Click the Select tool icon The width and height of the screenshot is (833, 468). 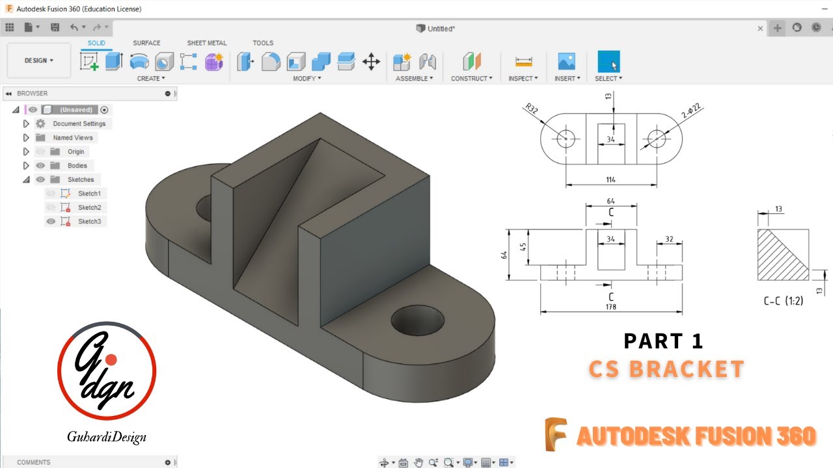608,62
